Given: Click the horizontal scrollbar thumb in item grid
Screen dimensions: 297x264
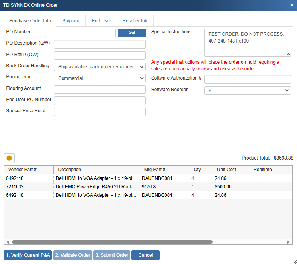Looking at the screenshot, I should coord(112,242).
